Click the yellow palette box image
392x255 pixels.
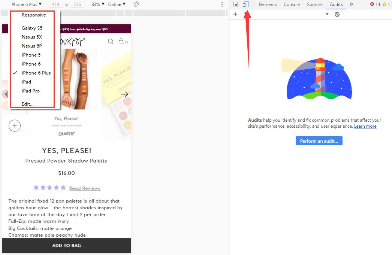[x=116, y=95]
